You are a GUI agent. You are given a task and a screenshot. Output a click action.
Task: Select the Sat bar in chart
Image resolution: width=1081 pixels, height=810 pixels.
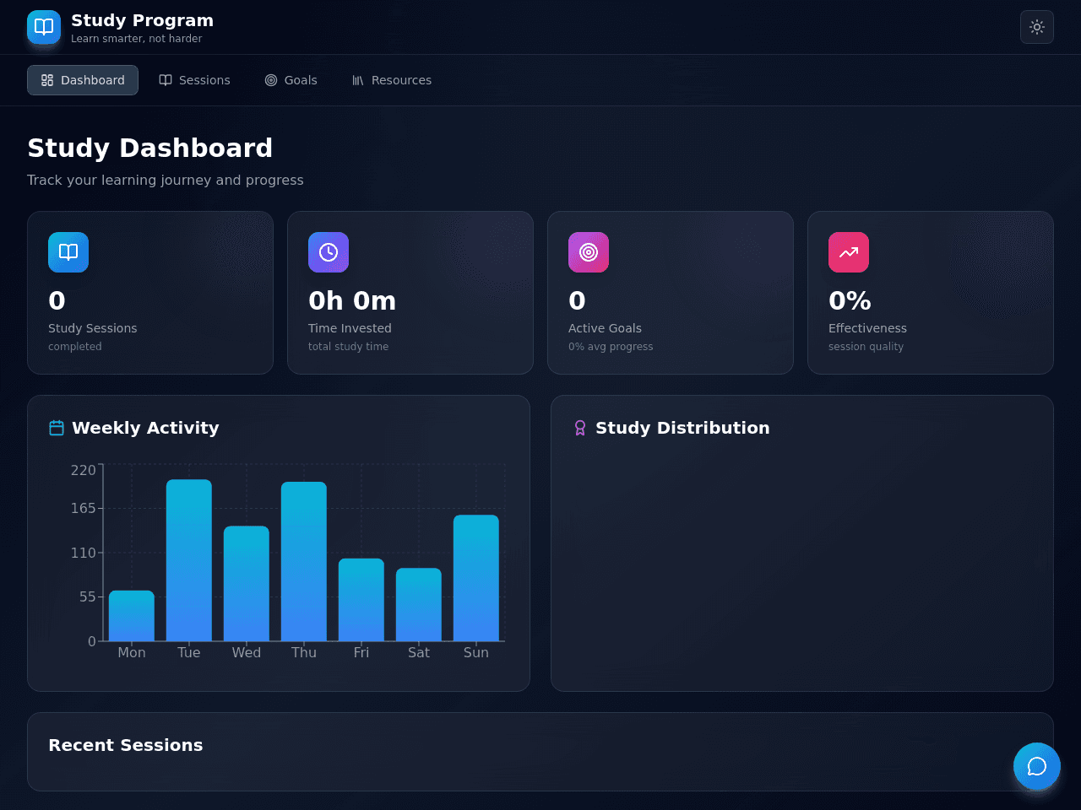pos(419,604)
